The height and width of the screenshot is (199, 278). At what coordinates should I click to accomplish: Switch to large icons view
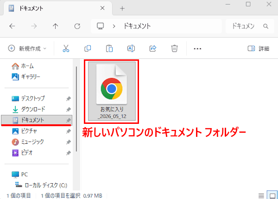pos(272,196)
